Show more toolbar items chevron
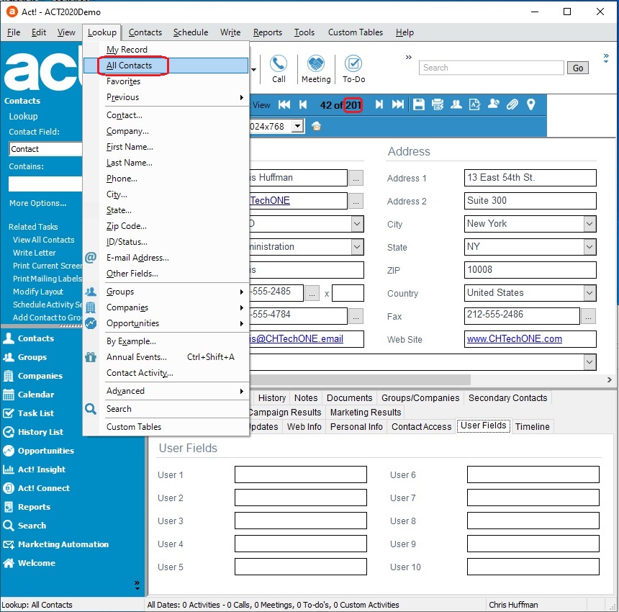Image resolution: width=619 pixels, height=612 pixels. coord(409,58)
